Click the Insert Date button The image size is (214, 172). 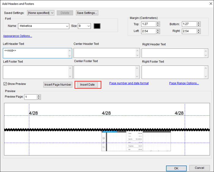click(87, 84)
